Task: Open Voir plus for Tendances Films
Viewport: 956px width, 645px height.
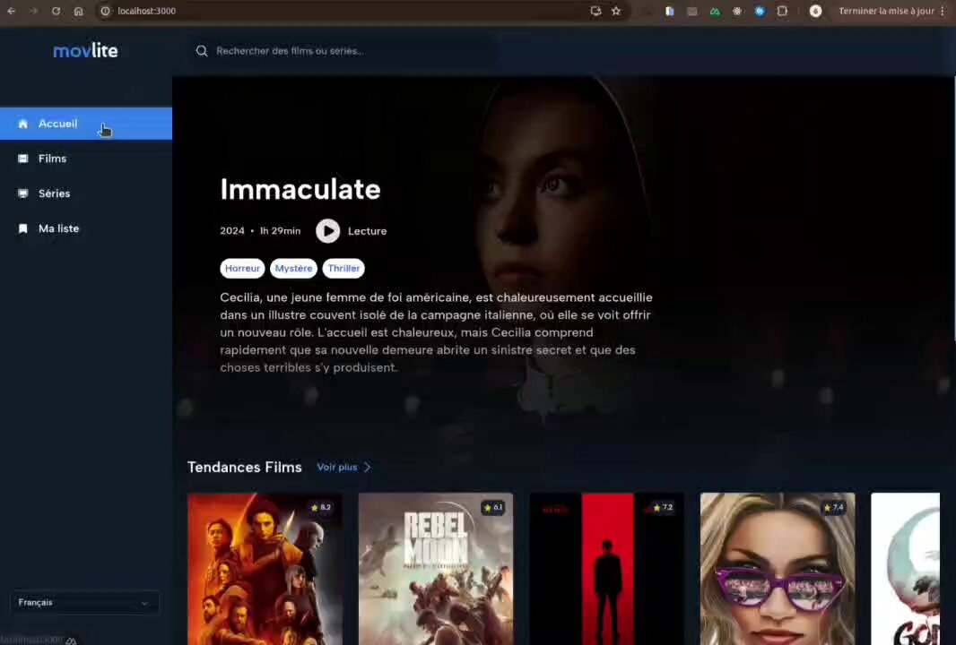Action: click(x=337, y=467)
